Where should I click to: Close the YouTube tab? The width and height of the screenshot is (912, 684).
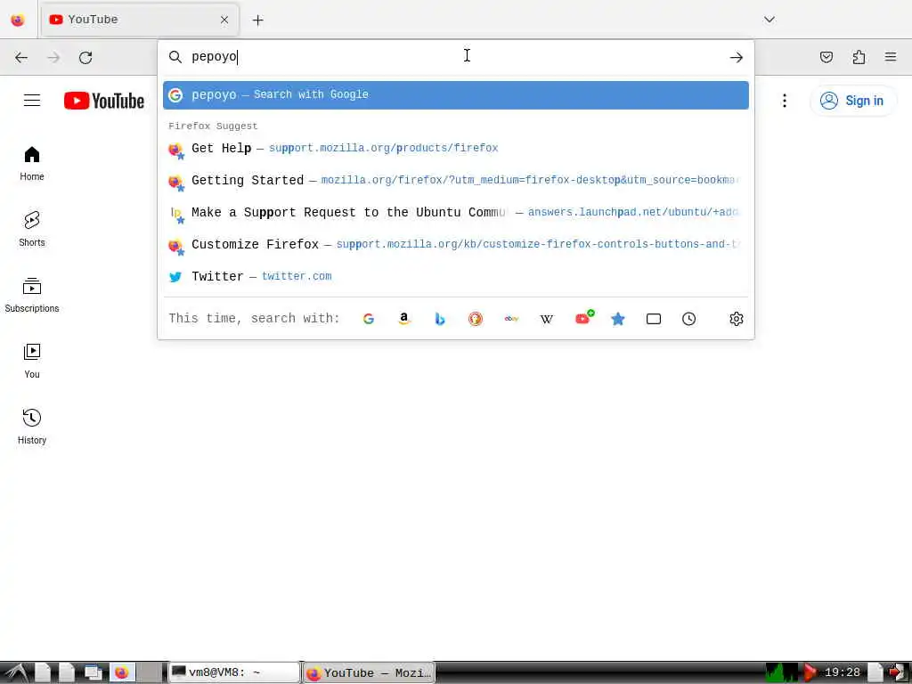point(224,20)
